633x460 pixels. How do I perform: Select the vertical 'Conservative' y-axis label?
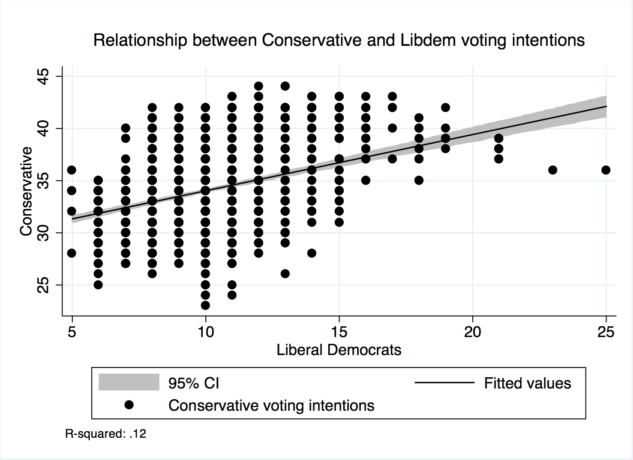pyautogui.click(x=26, y=191)
